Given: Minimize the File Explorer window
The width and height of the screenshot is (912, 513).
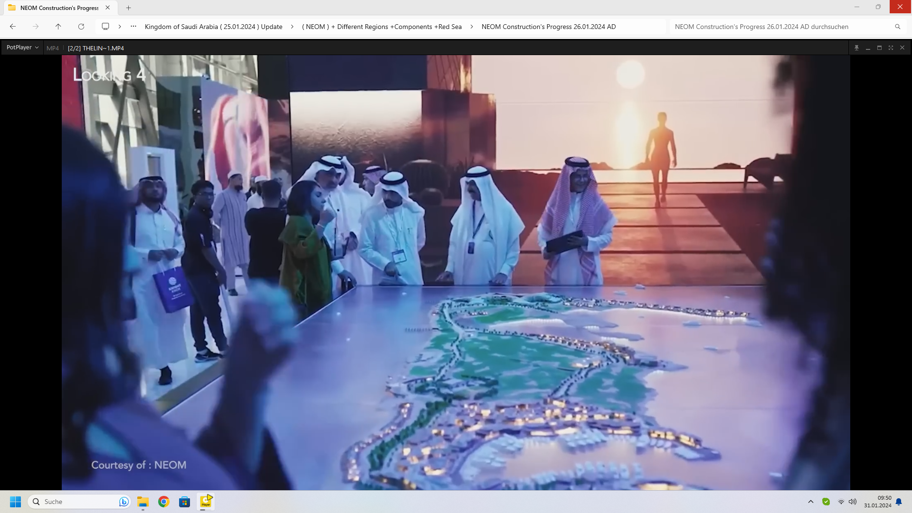Looking at the screenshot, I should point(857,7).
